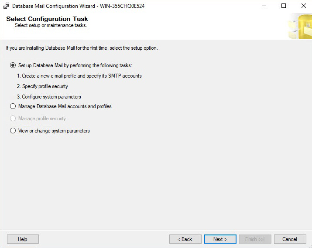The height and width of the screenshot is (248, 312).
Task: Maximize the wizard window
Action: 284,6
